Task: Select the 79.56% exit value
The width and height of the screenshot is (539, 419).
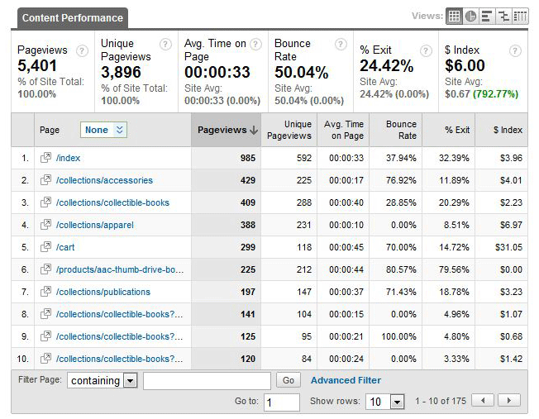Action: pos(454,269)
